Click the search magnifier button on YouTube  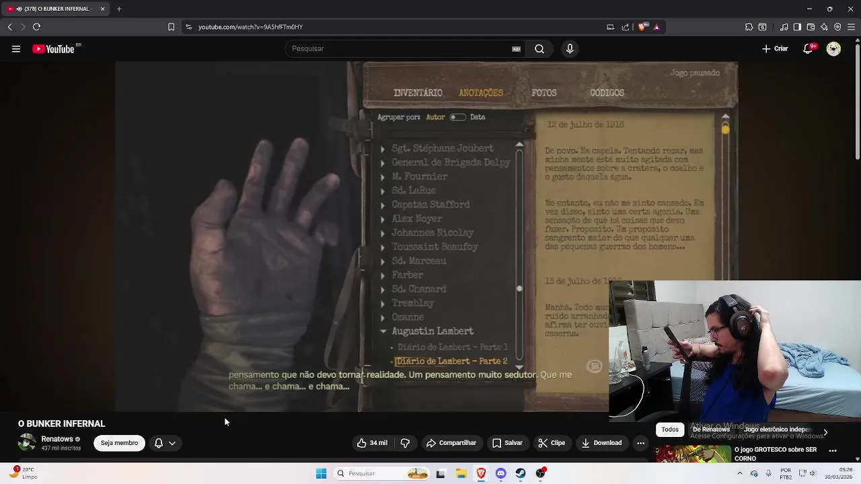pos(539,48)
